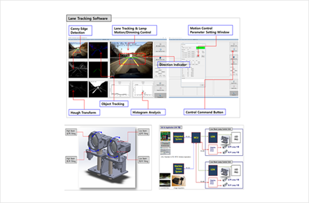The width and height of the screenshot is (309, 203).
Task: Click the camera image acquisition photo
Action: click(x=178, y=181)
